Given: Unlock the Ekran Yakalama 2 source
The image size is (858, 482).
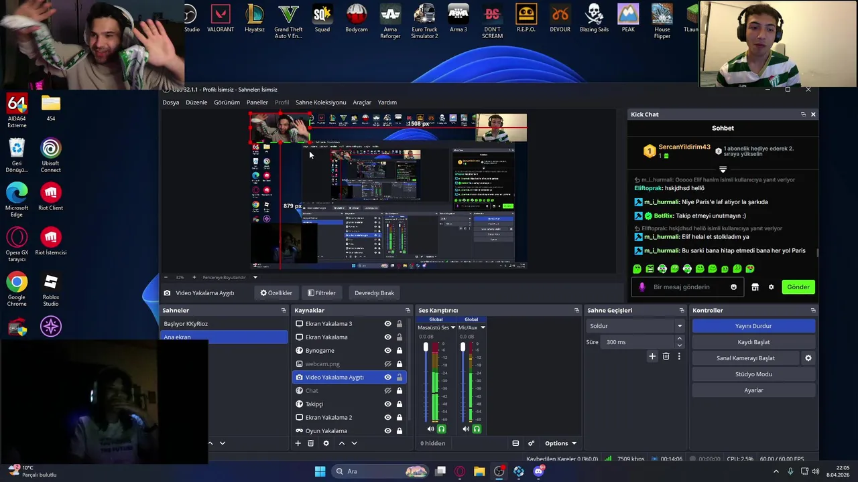Looking at the screenshot, I should pyautogui.click(x=400, y=418).
